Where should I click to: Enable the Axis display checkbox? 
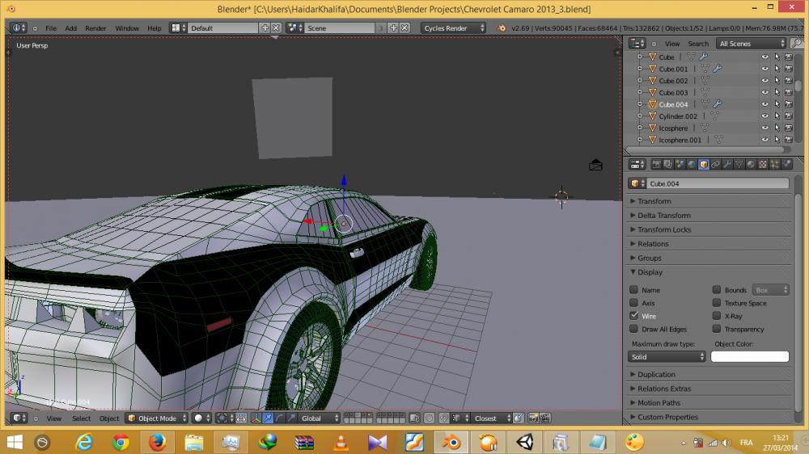[634, 302]
